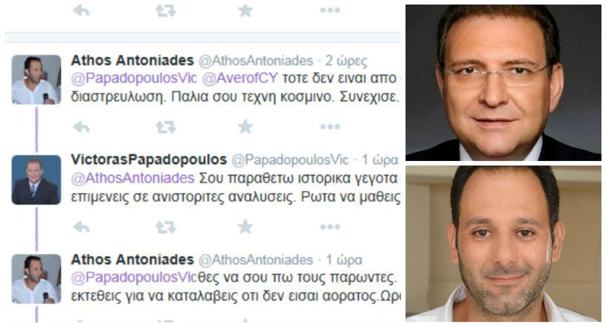The height and width of the screenshot is (327, 606).
Task: Click VictorasPapadopoulos' avatar thumbnail
Action: tap(36, 180)
